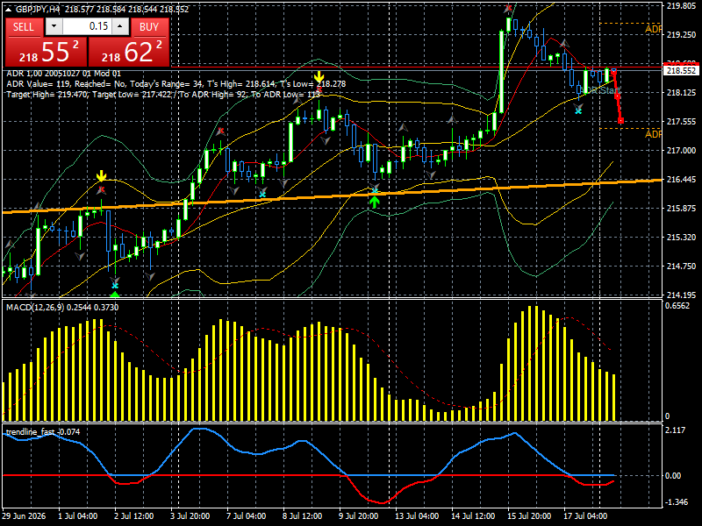Click the -1.346 oscillator scale value
702x526 pixels.
coord(677,501)
